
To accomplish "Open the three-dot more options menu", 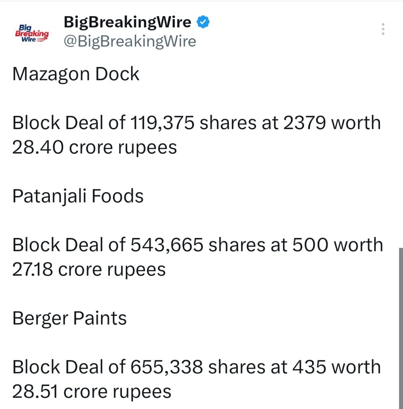I will pyautogui.click(x=383, y=28).
